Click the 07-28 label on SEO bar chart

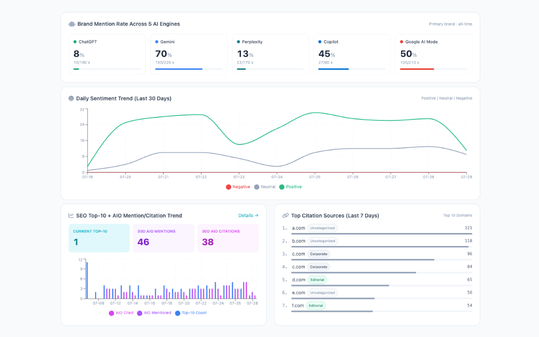[x=252, y=303]
